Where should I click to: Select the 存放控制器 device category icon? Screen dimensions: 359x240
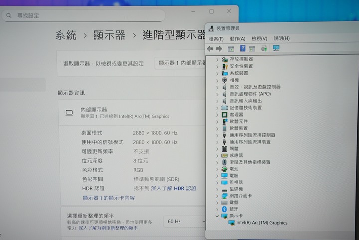[x=225, y=59]
